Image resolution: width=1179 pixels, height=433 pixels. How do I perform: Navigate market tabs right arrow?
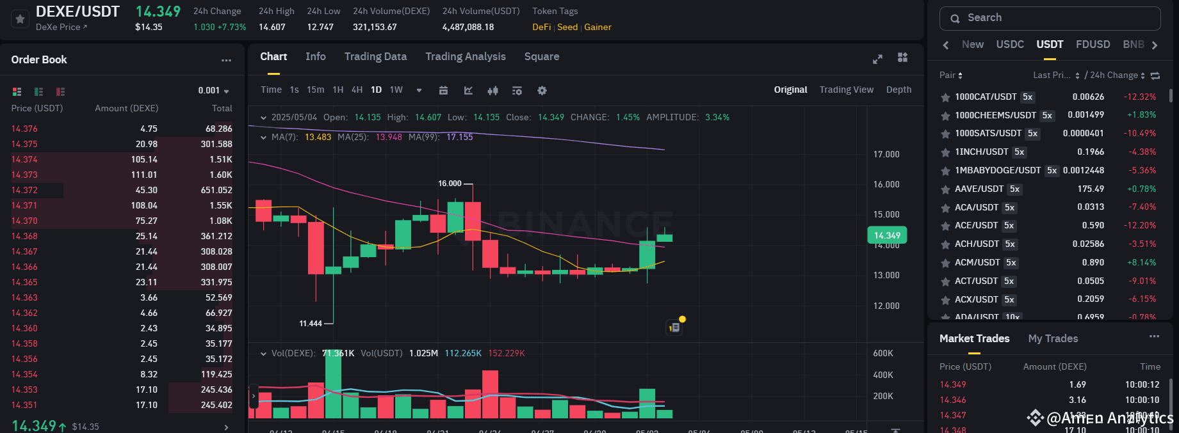tap(1155, 45)
